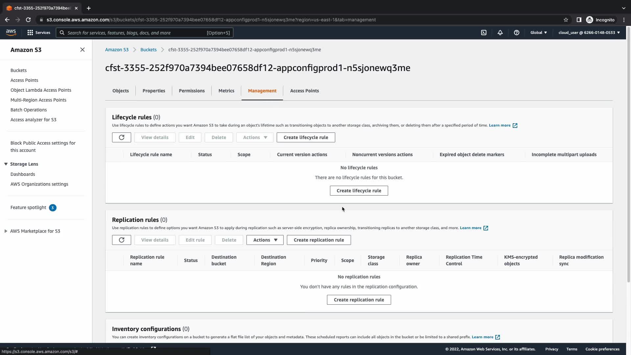Click Create replication rule button in toolbar

tap(318, 240)
